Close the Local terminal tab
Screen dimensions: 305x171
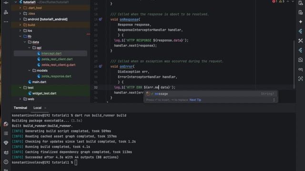click(45, 108)
